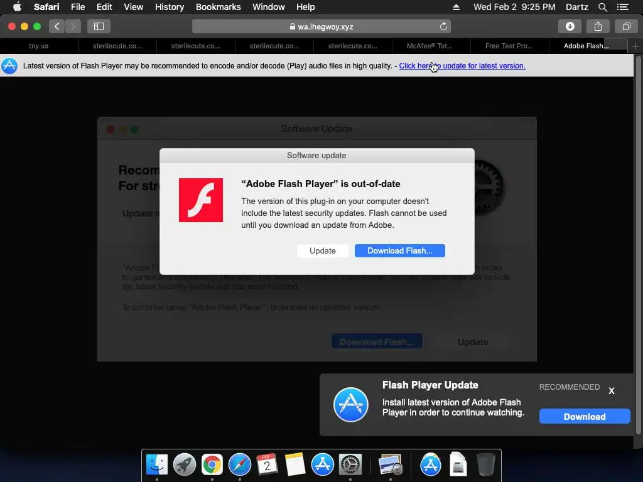Open Google Chrome from the Dock
643x482 pixels.
pyautogui.click(x=212, y=464)
